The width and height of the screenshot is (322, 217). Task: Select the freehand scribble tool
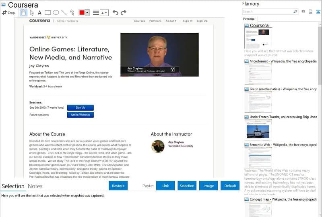[72, 13]
